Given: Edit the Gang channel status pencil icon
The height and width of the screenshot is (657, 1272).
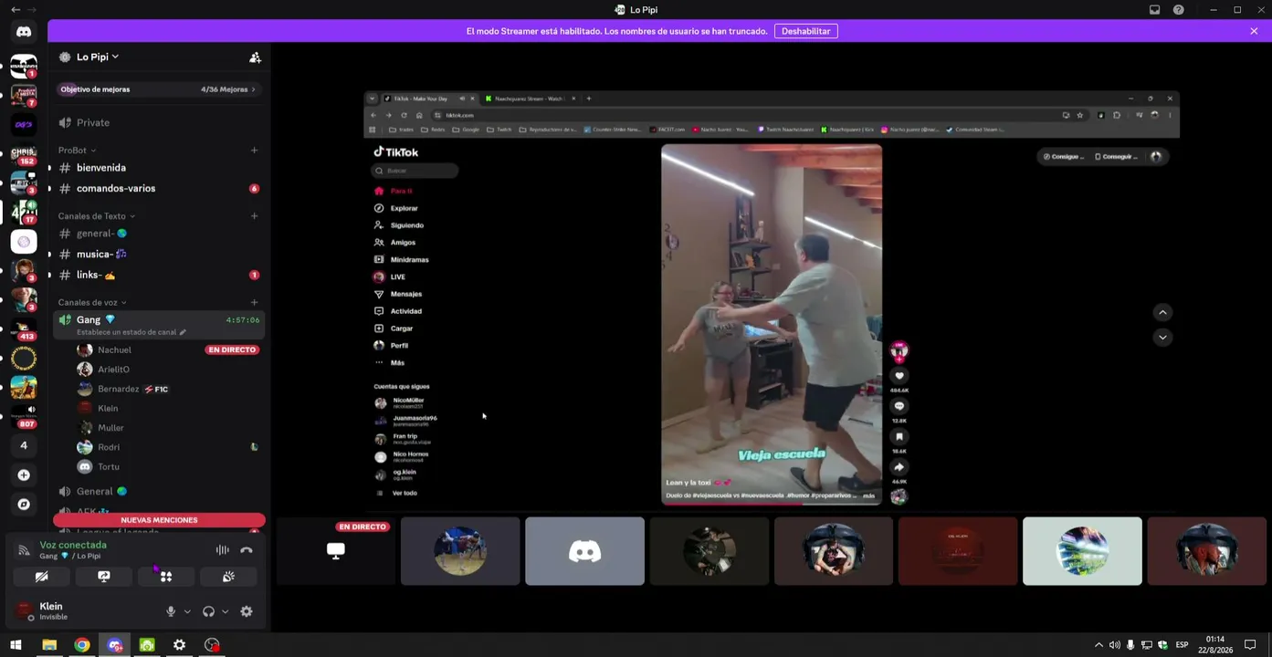Looking at the screenshot, I should (x=183, y=332).
